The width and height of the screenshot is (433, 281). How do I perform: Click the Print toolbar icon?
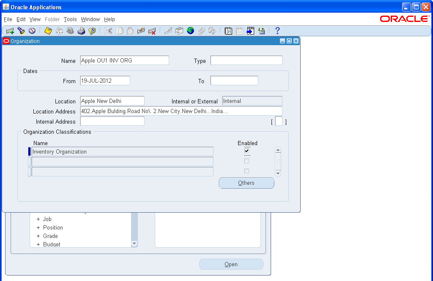pos(81,31)
